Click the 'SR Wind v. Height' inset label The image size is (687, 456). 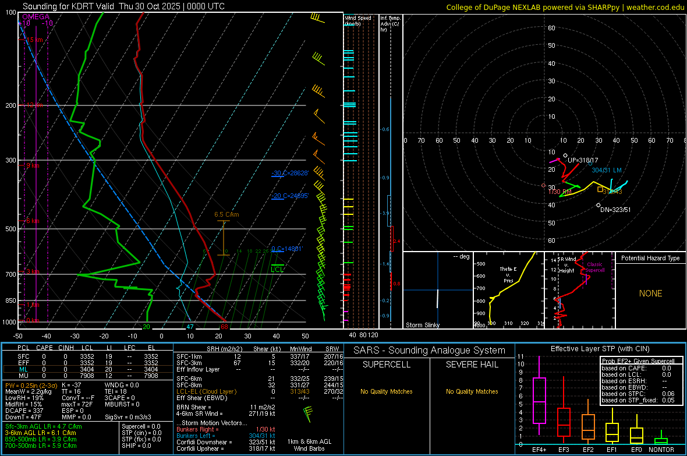[566, 265]
